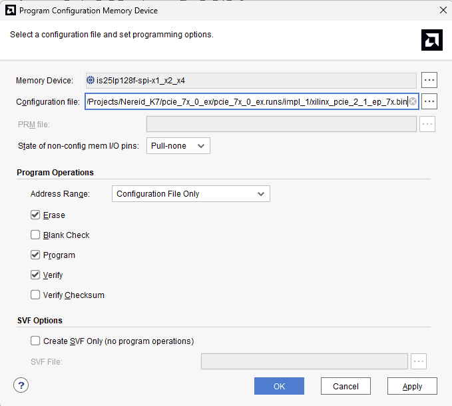Image resolution: width=452 pixels, height=406 pixels.
Task: Enable Verify Checksum option
Action: pos(35,295)
